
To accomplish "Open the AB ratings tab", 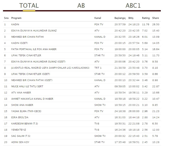I will coord(81,6).
